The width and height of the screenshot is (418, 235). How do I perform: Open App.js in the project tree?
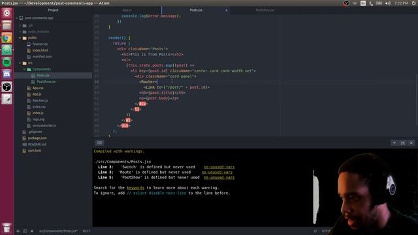[37, 94]
